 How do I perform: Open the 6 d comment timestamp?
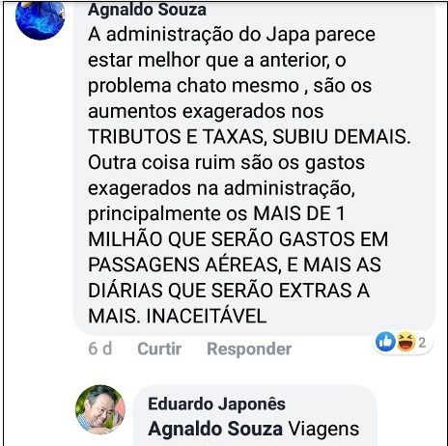pyautogui.click(x=100, y=348)
